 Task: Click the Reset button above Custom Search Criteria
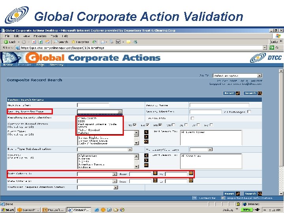click(x=232, y=93)
